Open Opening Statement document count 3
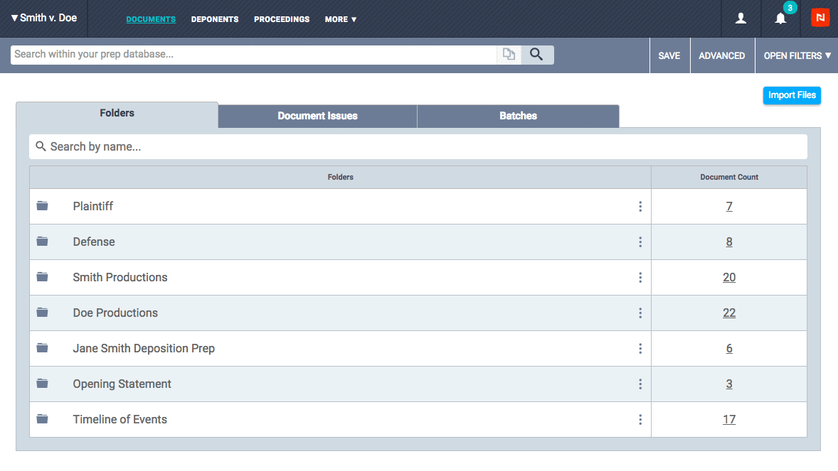838x471 pixels. [x=729, y=384]
